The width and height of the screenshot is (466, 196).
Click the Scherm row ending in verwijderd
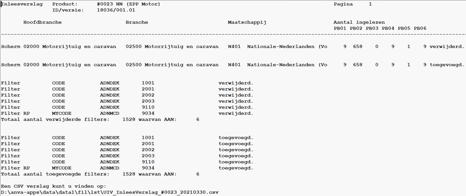(233, 47)
